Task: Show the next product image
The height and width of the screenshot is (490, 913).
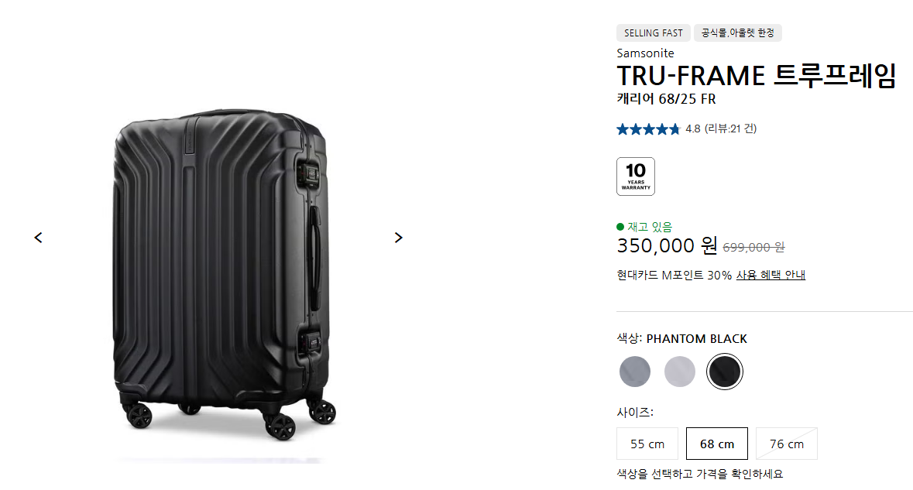Action: click(398, 238)
